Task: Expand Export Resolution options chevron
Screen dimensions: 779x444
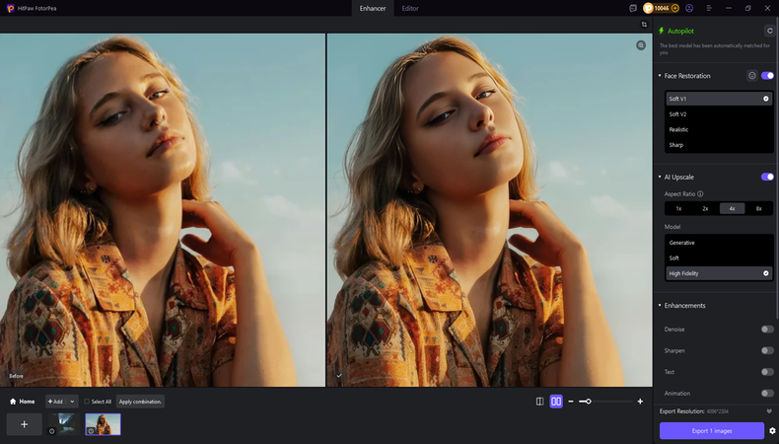Action: coord(769,410)
